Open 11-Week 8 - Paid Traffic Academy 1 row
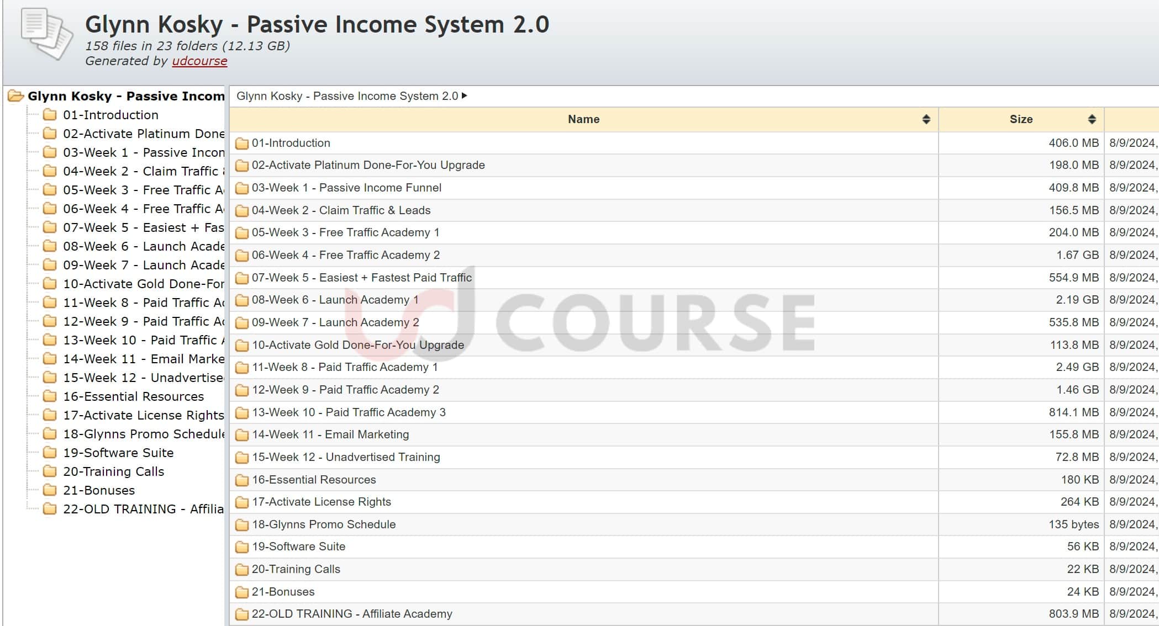1159x626 pixels. 345,367
